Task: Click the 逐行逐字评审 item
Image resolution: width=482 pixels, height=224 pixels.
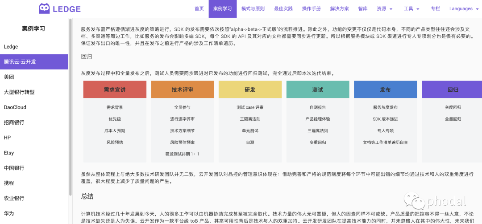Action: coord(182,119)
